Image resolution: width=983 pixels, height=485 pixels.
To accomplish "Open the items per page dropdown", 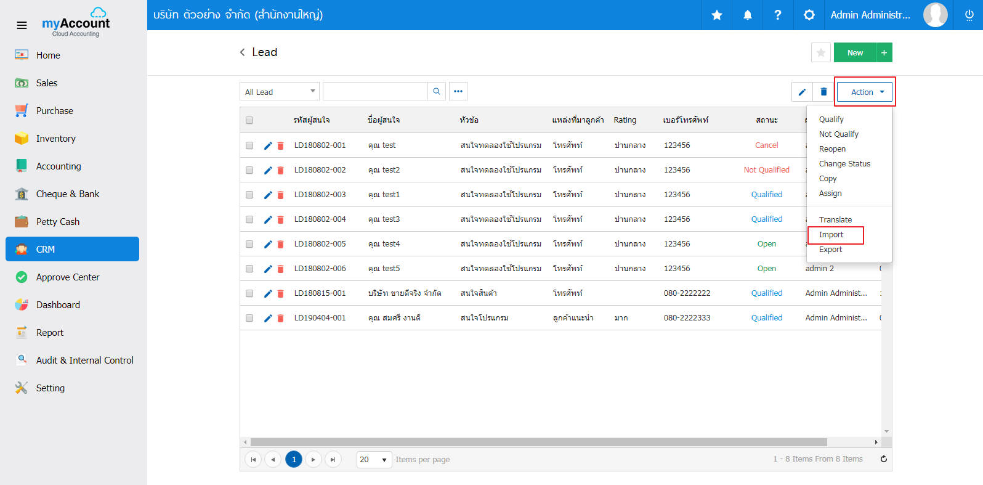I will pyautogui.click(x=374, y=459).
